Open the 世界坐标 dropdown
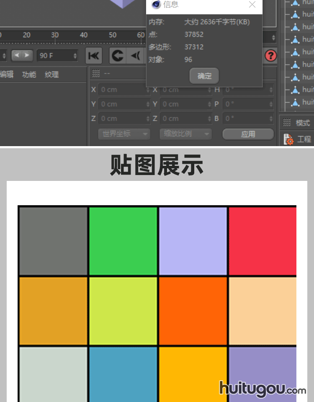 tap(124, 134)
